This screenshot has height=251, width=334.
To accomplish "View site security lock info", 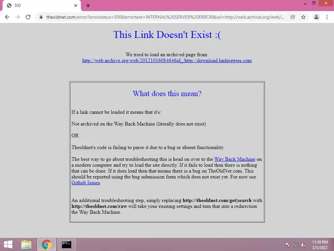I will tap(41, 17).
